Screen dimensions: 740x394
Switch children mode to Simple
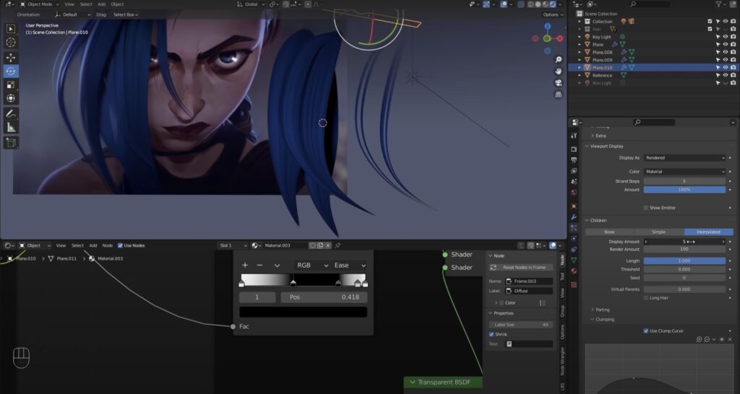[659, 232]
